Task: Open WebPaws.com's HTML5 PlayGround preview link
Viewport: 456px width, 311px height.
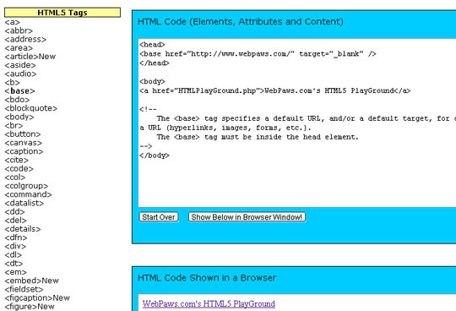Action: 209,304
